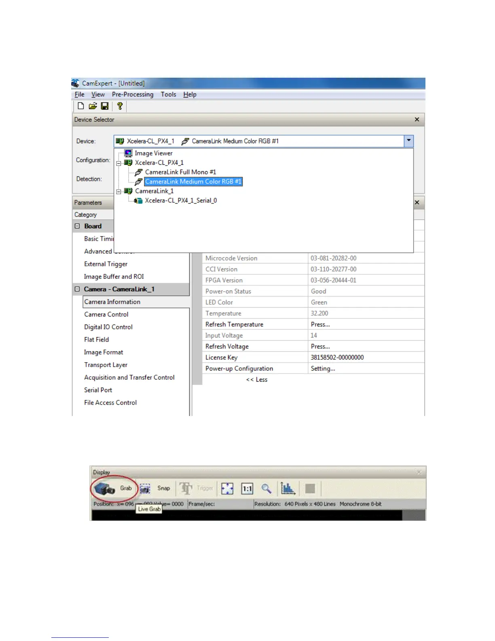495x641 pixels.
Task: Click the FPGA Version value cell
Action: (x=366, y=280)
